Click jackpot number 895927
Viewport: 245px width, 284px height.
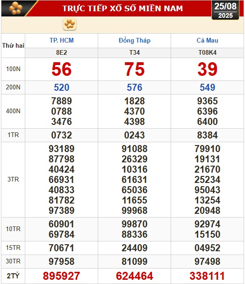tap(62, 276)
